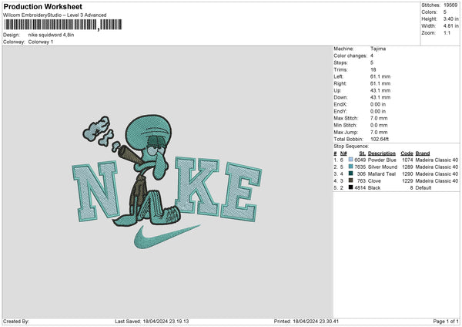Click the 'Powder Blue' description text
The width and height of the screenshot is (462, 327).
click(382, 160)
